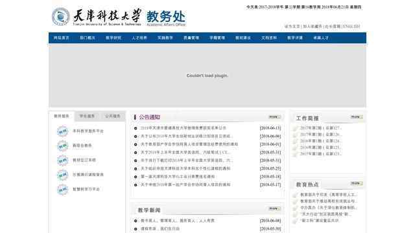The width and height of the screenshot is (415, 233).
Task: Click the page icon beside 2017年第2期 briefing
Action: point(295,128)
